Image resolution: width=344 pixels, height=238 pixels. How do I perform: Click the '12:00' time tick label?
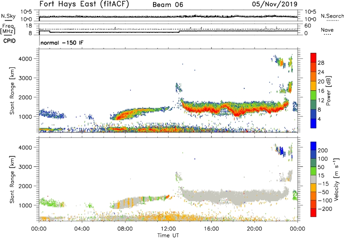tap(168, 229)
